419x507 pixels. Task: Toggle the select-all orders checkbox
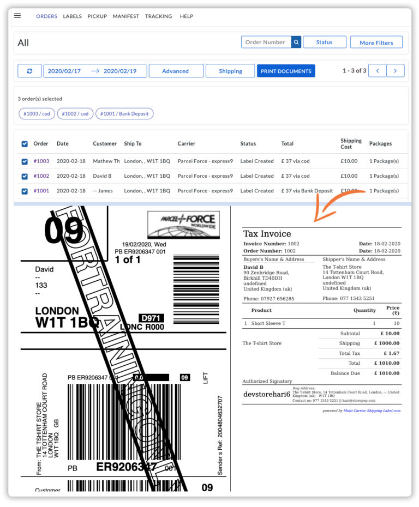coord(25,144)
